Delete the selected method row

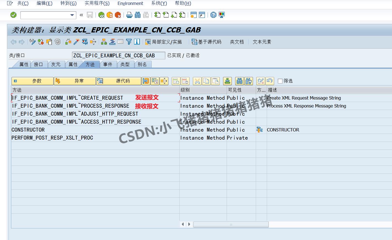click(x=185, y=81)
